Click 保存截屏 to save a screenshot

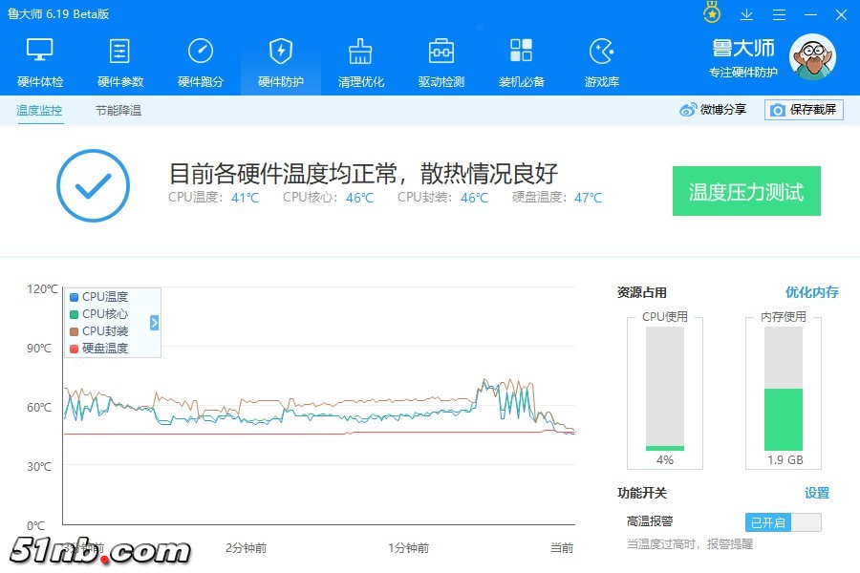(x=804, y=110)
